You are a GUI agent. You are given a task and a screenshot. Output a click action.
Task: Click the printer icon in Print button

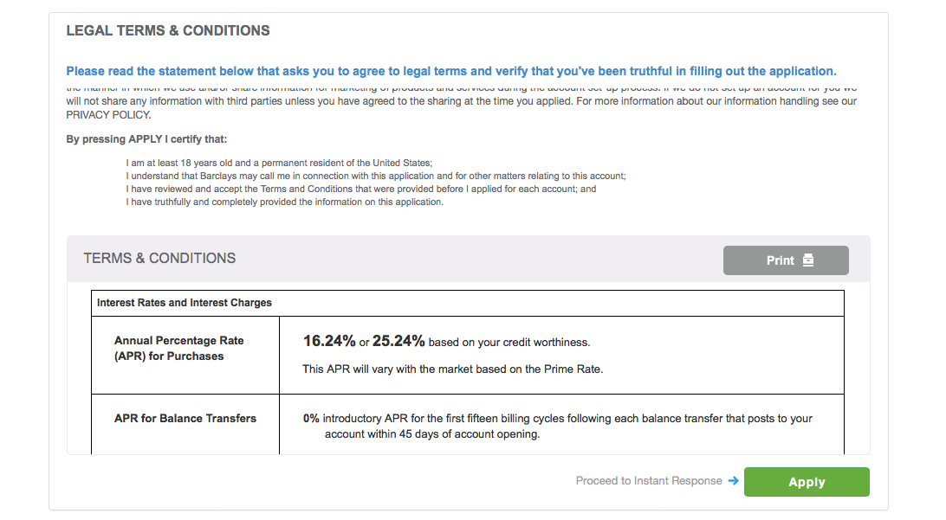point(808,260)
